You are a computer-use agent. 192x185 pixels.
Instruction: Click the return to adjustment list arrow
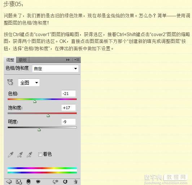tap(9, 181)
